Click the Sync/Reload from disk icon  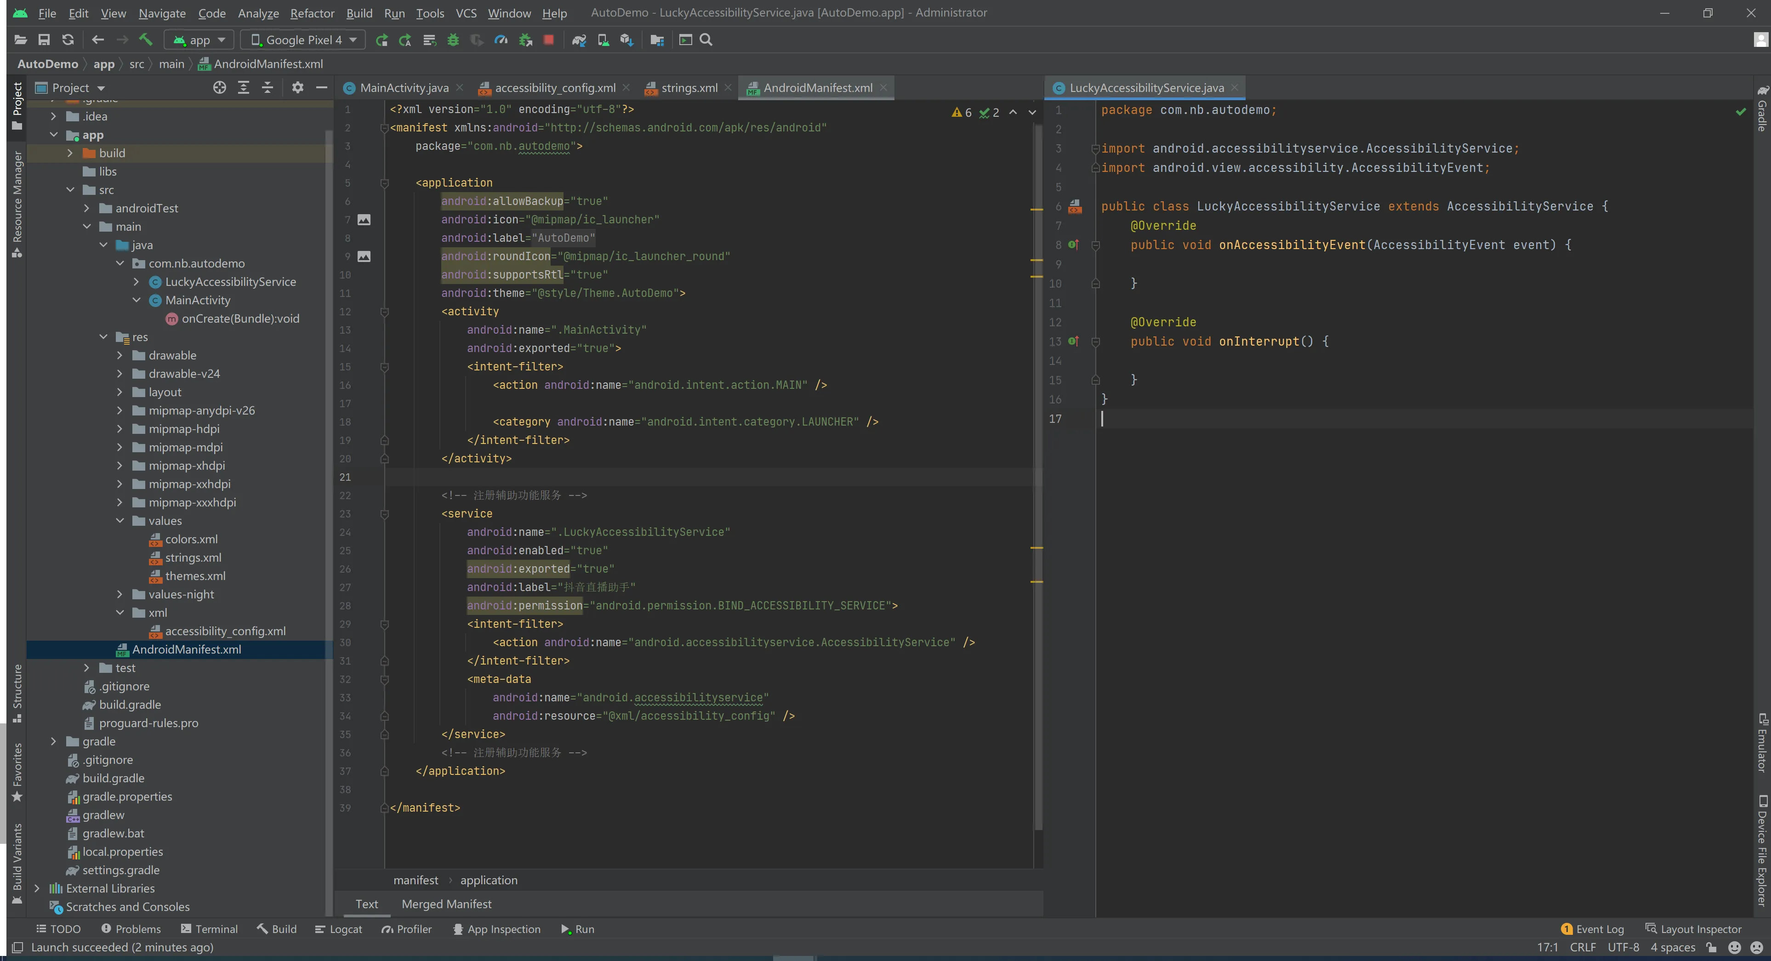[68, 40]
